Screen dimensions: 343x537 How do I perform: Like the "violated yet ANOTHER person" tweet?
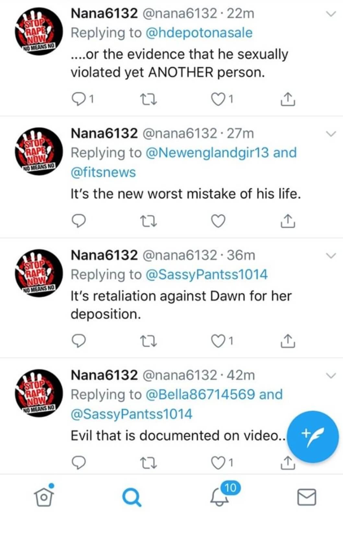pos(218,99)
